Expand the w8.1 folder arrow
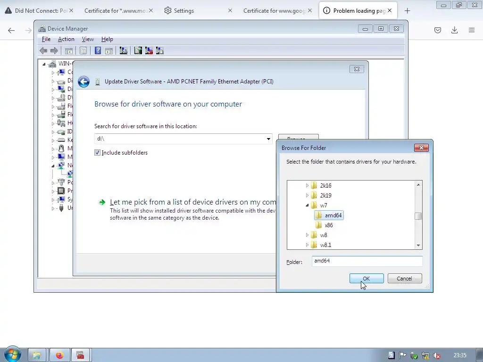This screenshot has width=483, height=362. point(307,245)
